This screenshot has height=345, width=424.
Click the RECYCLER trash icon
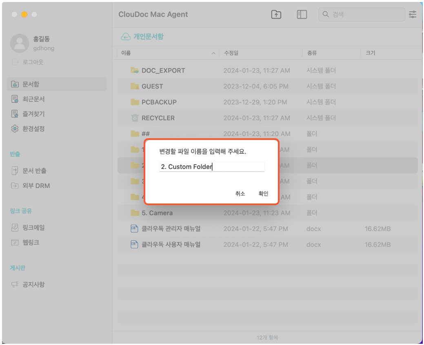click(x=135, y=118)
